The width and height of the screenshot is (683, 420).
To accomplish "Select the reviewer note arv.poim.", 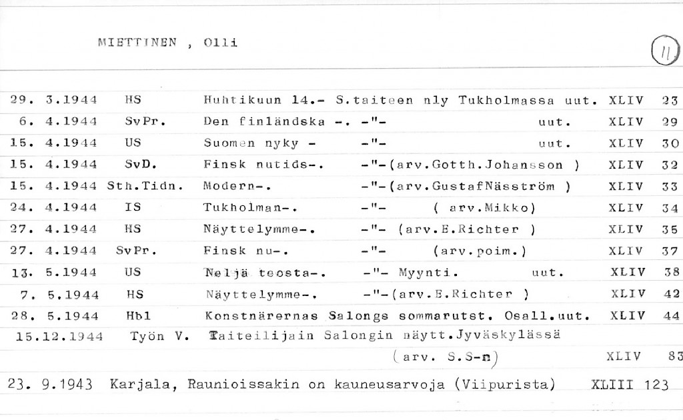I will point(480,251).
